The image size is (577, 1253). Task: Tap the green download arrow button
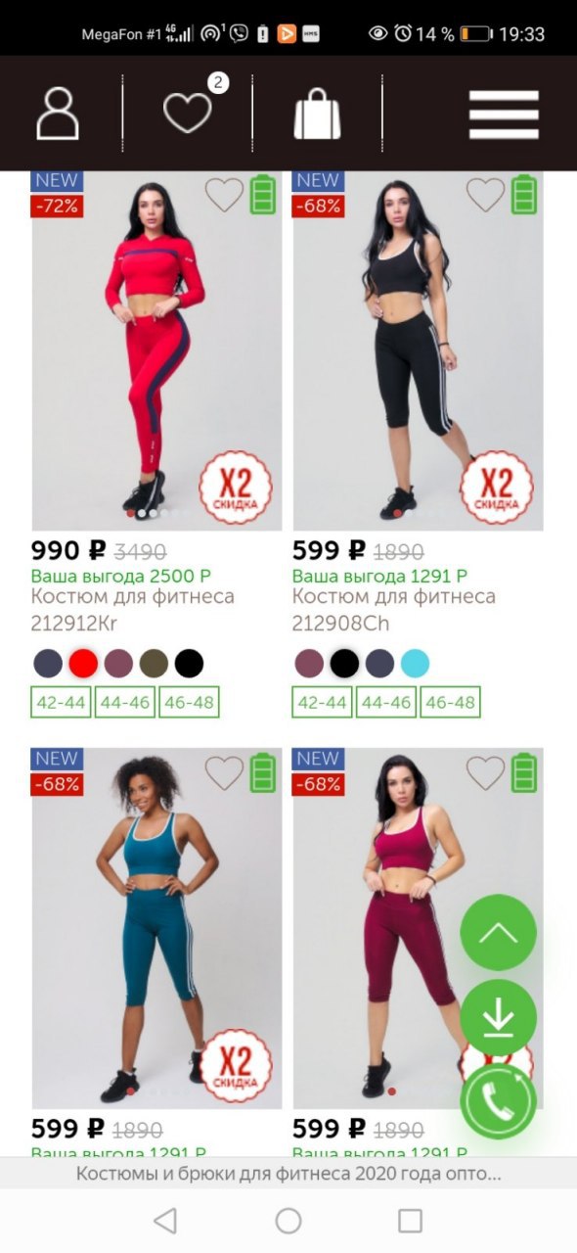[x=499, y=1018]
